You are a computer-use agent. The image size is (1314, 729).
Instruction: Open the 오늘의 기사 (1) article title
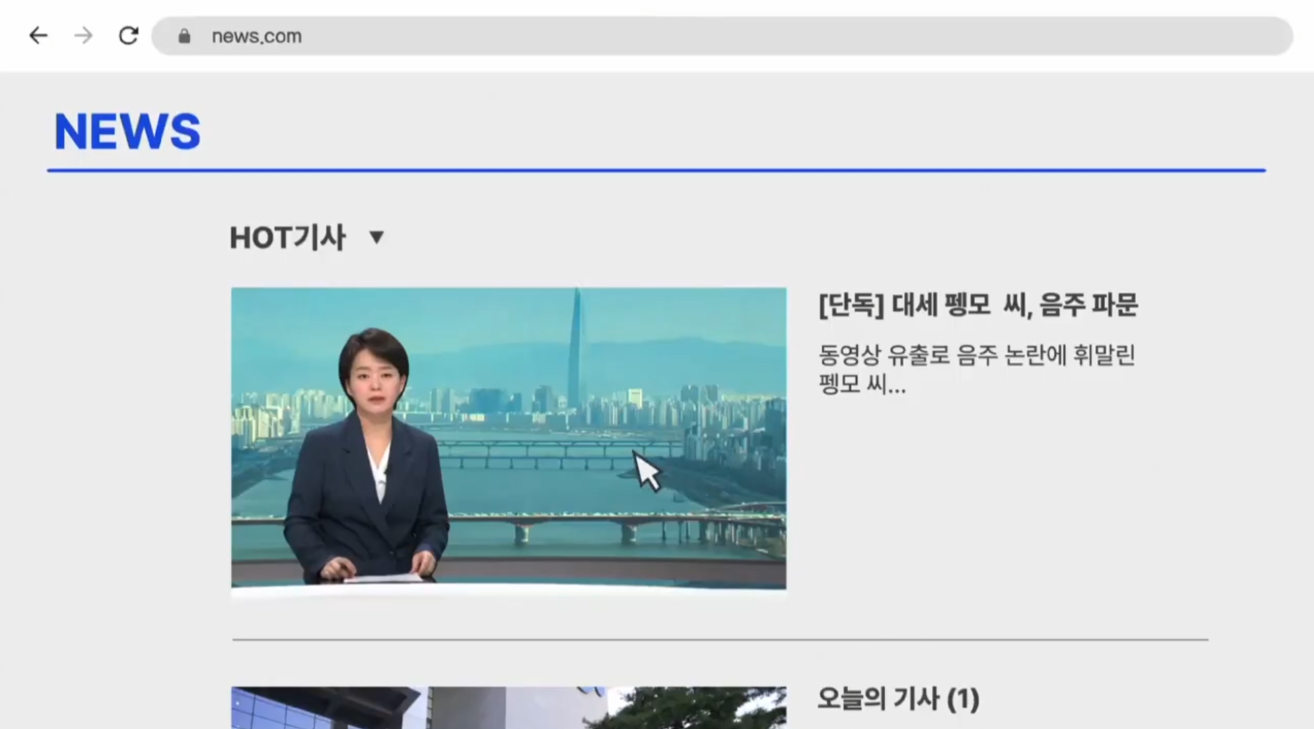tap(898, 699)
